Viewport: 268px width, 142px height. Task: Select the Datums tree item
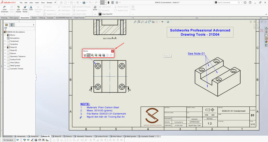[x=13, y=53]
